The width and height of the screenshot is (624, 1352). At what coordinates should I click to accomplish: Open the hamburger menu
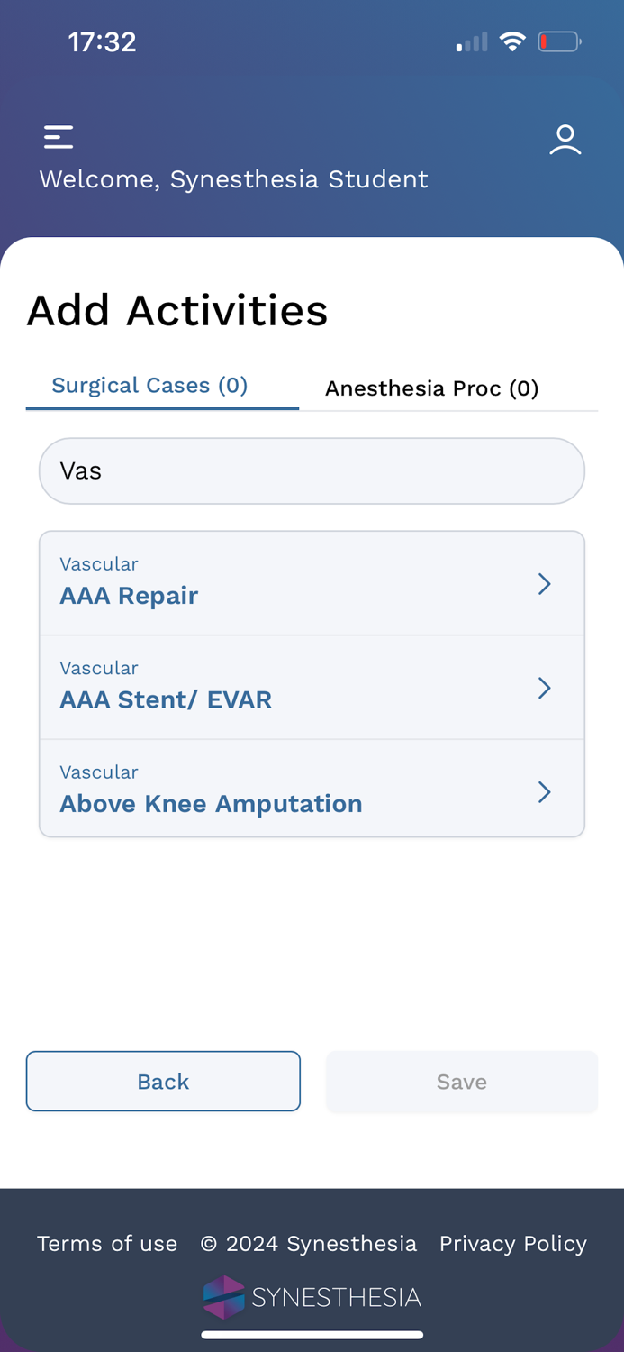58,136
